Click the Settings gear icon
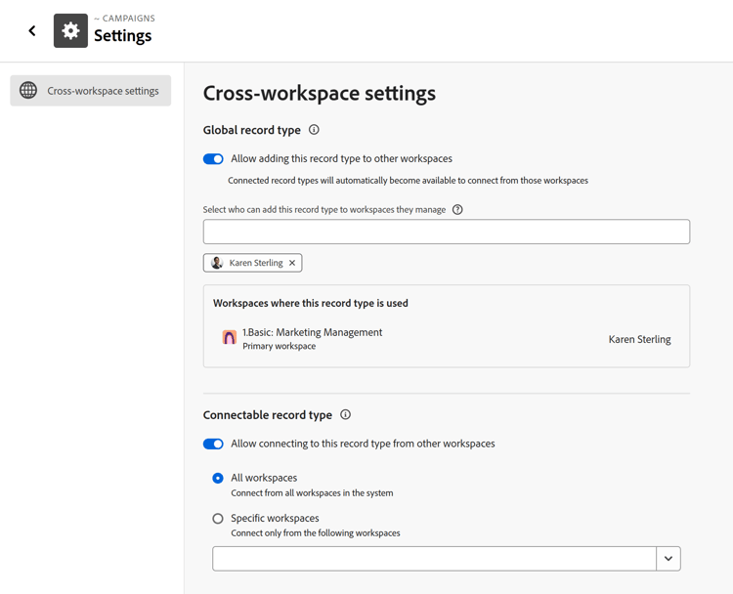The height and width of the screenshot is (594, 733). tap(70, 31)
